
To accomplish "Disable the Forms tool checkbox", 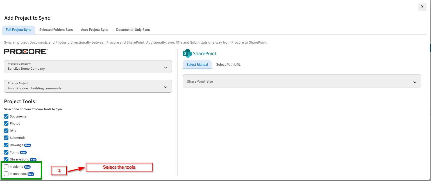I will click(6, 152).
